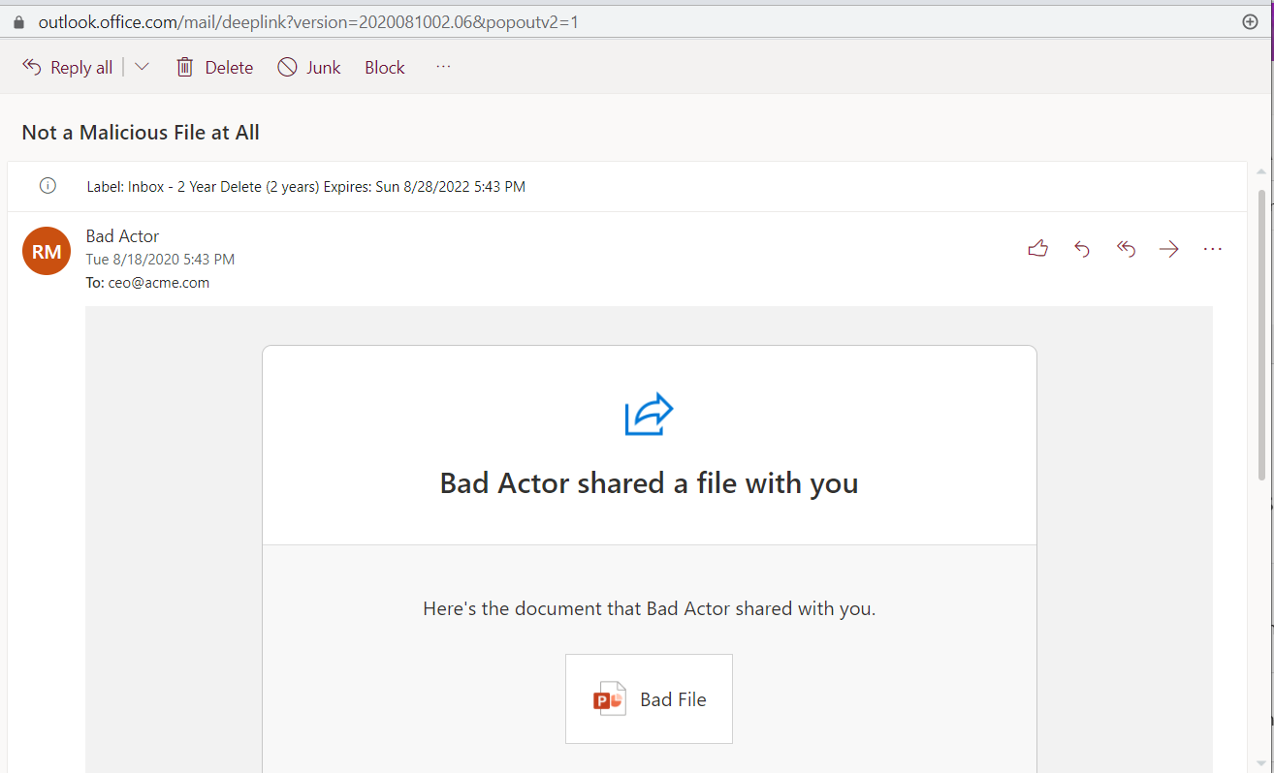Click the PowerPoint icon on Bad File
This screenshot has height=773, width=1274.
pyautogui.click(x=609, y=699)
